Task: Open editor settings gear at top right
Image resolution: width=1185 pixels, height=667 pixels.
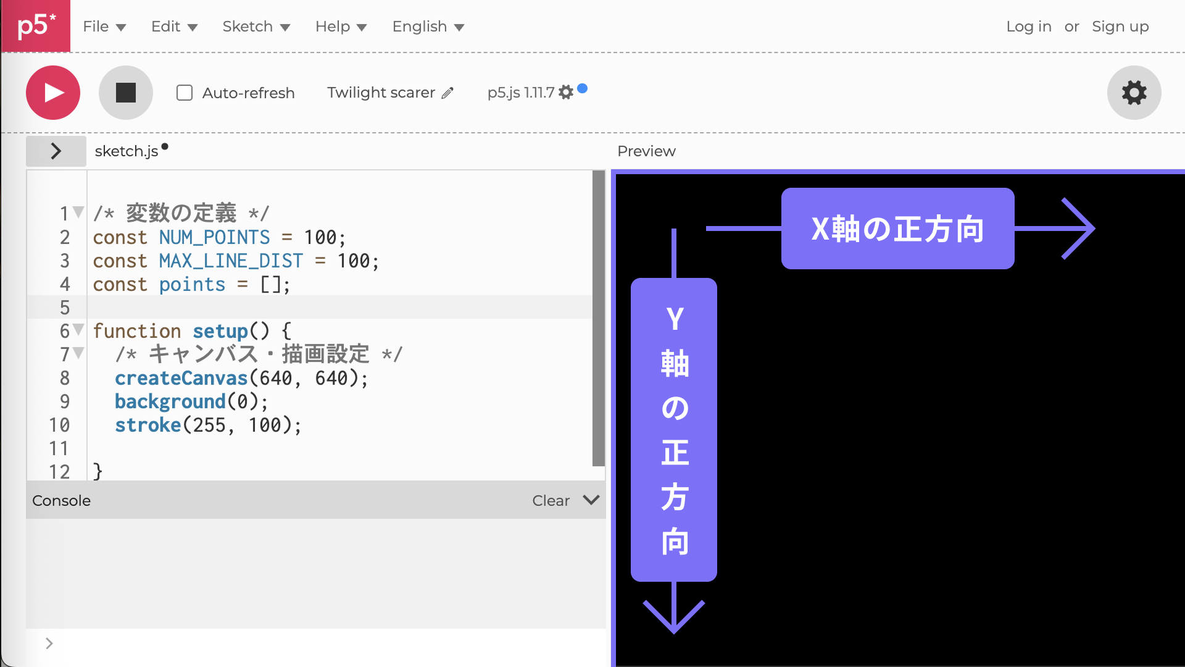Action: click(x=1134, y=93)
